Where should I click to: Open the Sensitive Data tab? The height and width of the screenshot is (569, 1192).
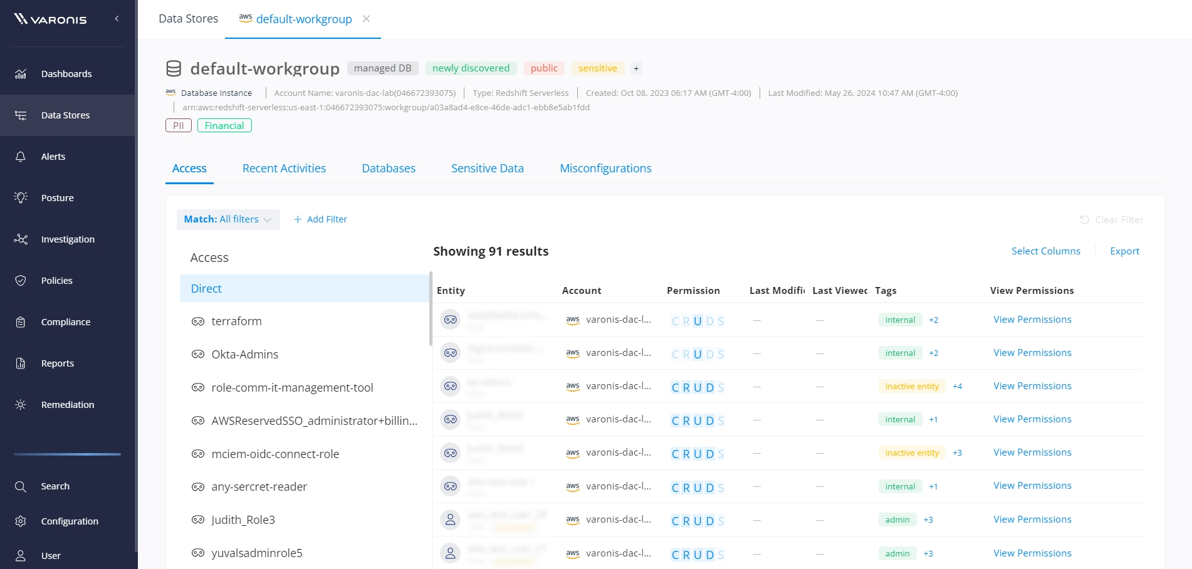coord(488,169)
